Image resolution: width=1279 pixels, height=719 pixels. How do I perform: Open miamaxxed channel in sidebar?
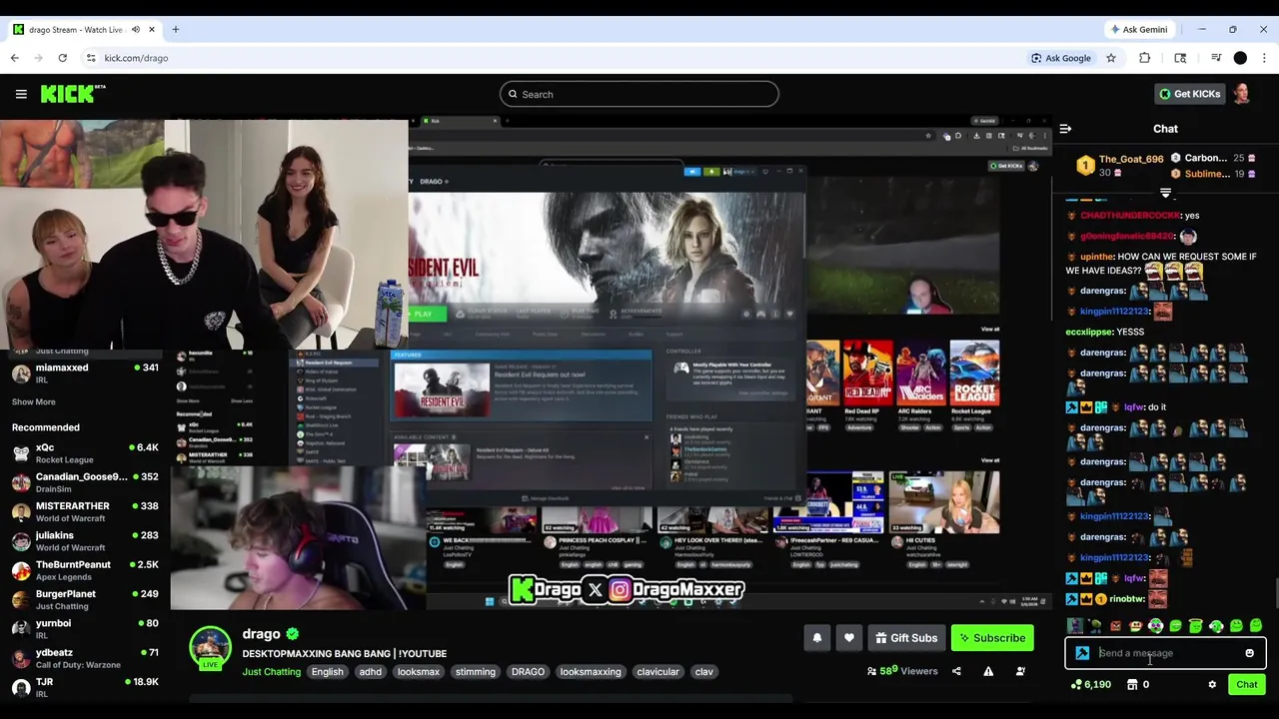click(85, 373)
